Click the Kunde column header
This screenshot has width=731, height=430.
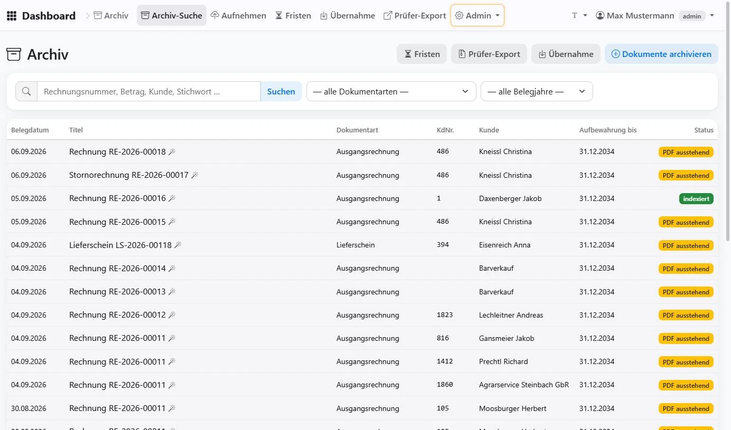489,130
